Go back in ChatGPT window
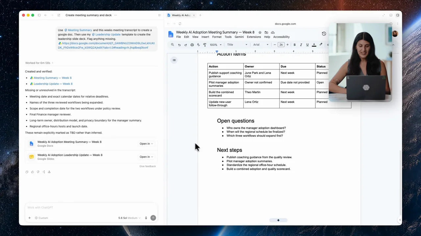Screen dimensions: 421x236 [45, 15]
